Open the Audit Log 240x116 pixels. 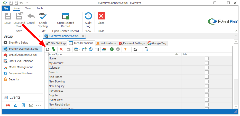tap(88, 20)
